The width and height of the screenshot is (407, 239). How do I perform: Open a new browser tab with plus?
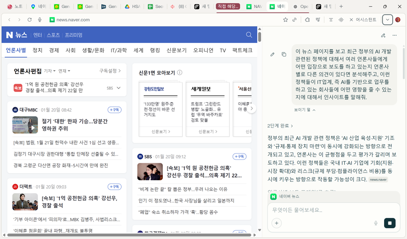341,6
